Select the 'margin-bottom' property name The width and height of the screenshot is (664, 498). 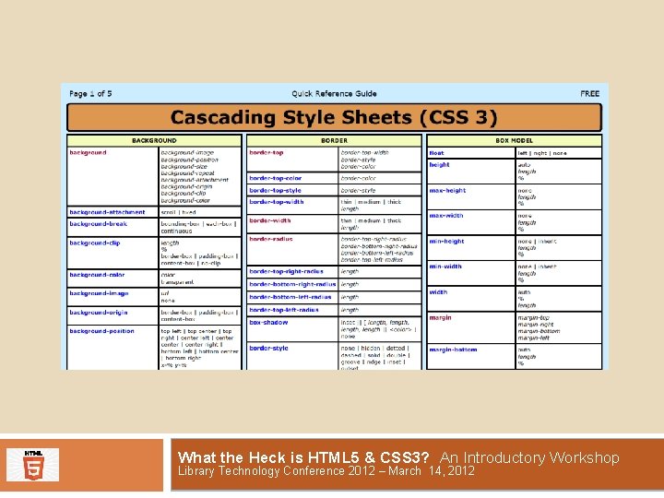point(453,350)
